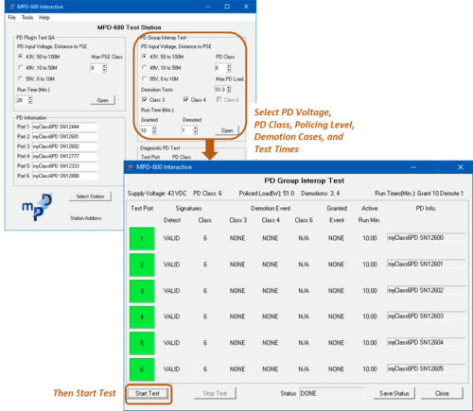Screen dimensions: 473x411
Task: Open the Tools menu in Test Station window
Action: tap(27, 18)
